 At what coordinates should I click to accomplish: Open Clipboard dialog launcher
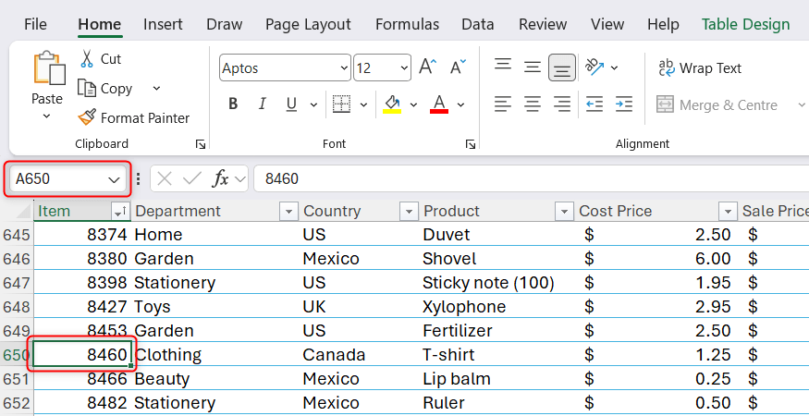click(x=201, y=144)
